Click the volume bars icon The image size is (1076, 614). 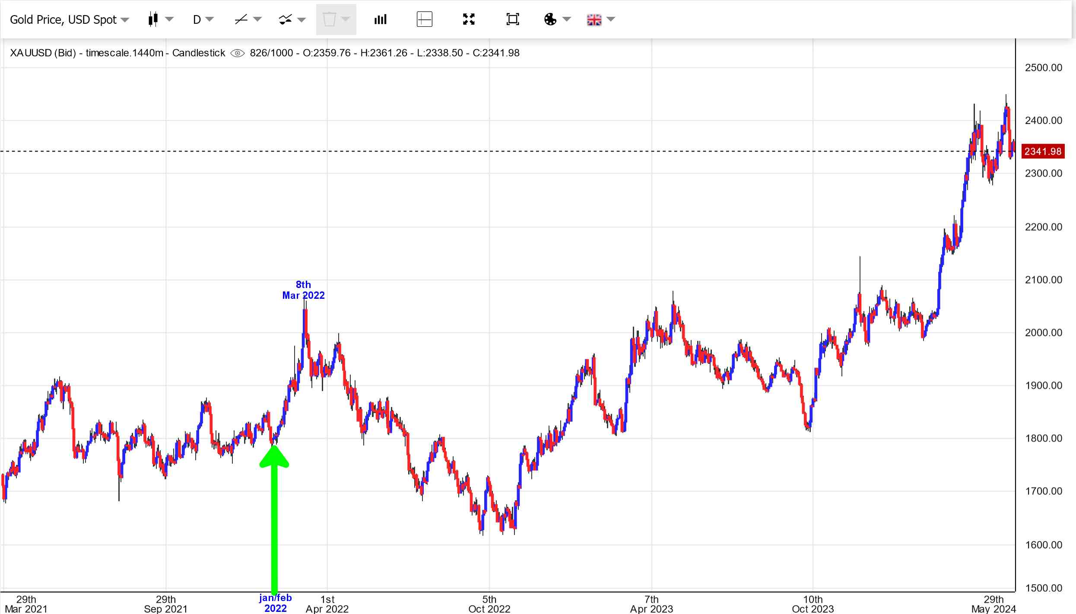(x=380, y=19)
